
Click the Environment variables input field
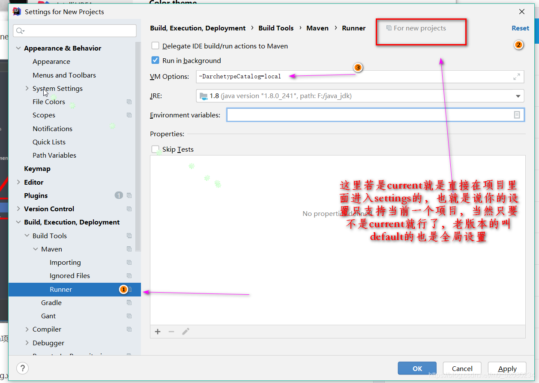pyautogui.click(x=375, y=115)
